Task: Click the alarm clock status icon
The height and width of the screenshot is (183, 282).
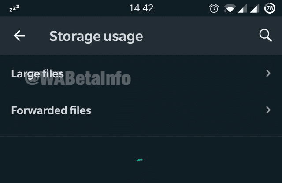Action: tap(214, 8)
